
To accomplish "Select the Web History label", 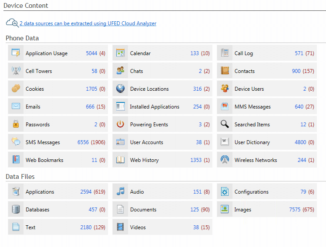I will click(145, 160).
